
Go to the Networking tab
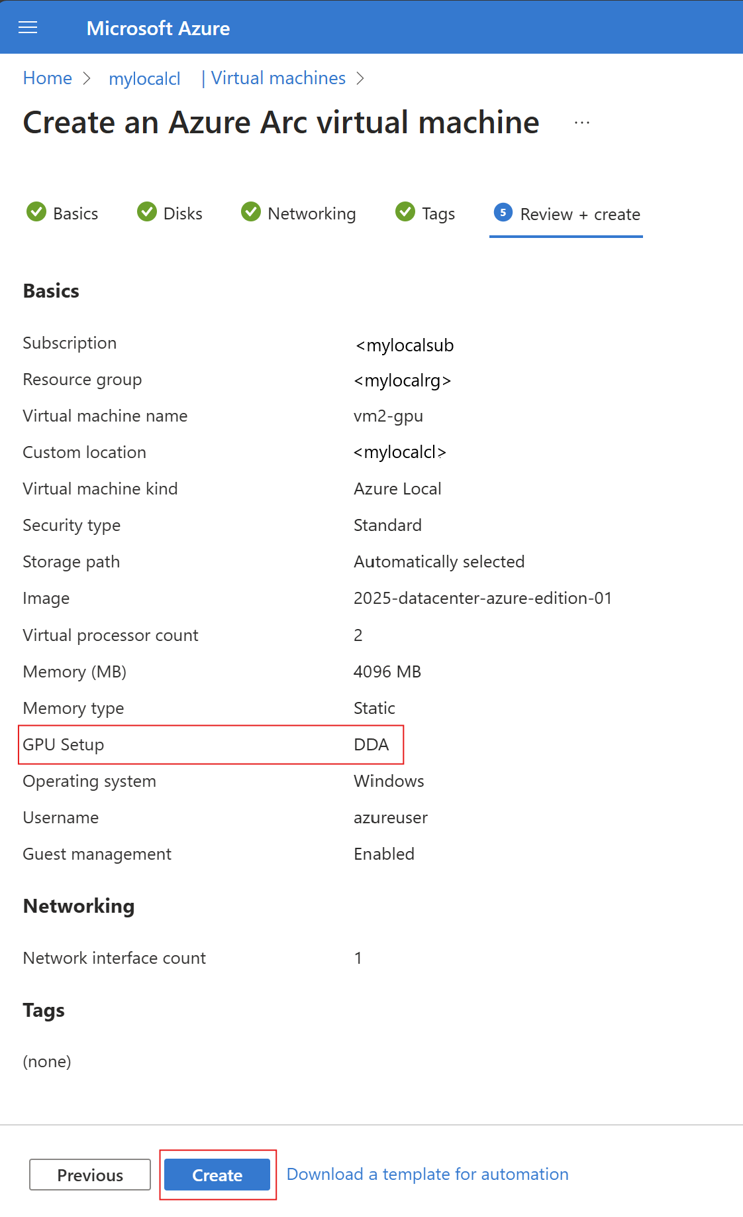(311, 213)
